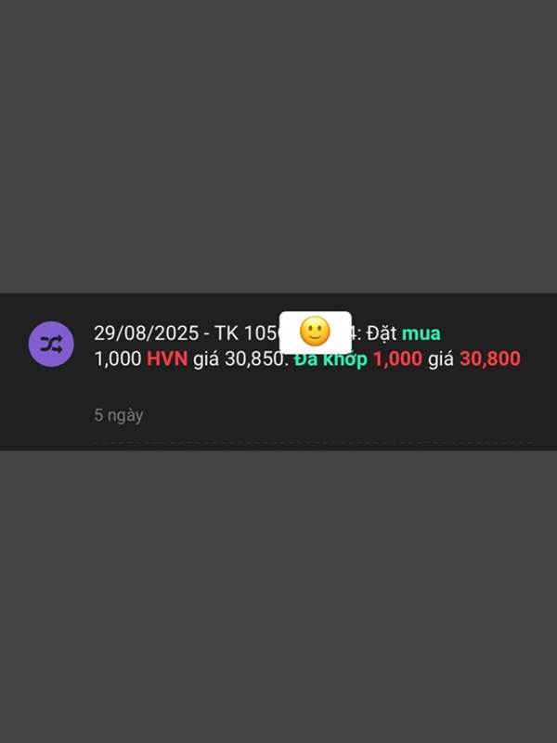Select the 29/08/2025 date text
Image resolution: width=557 pixels, height=743 pixels.
(x=147, y=333)
